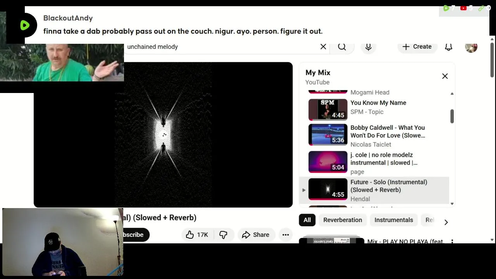This screenshot has height=279, width=496.
Task: Click the SPM - Topic channel name
Action: (367, 112)
